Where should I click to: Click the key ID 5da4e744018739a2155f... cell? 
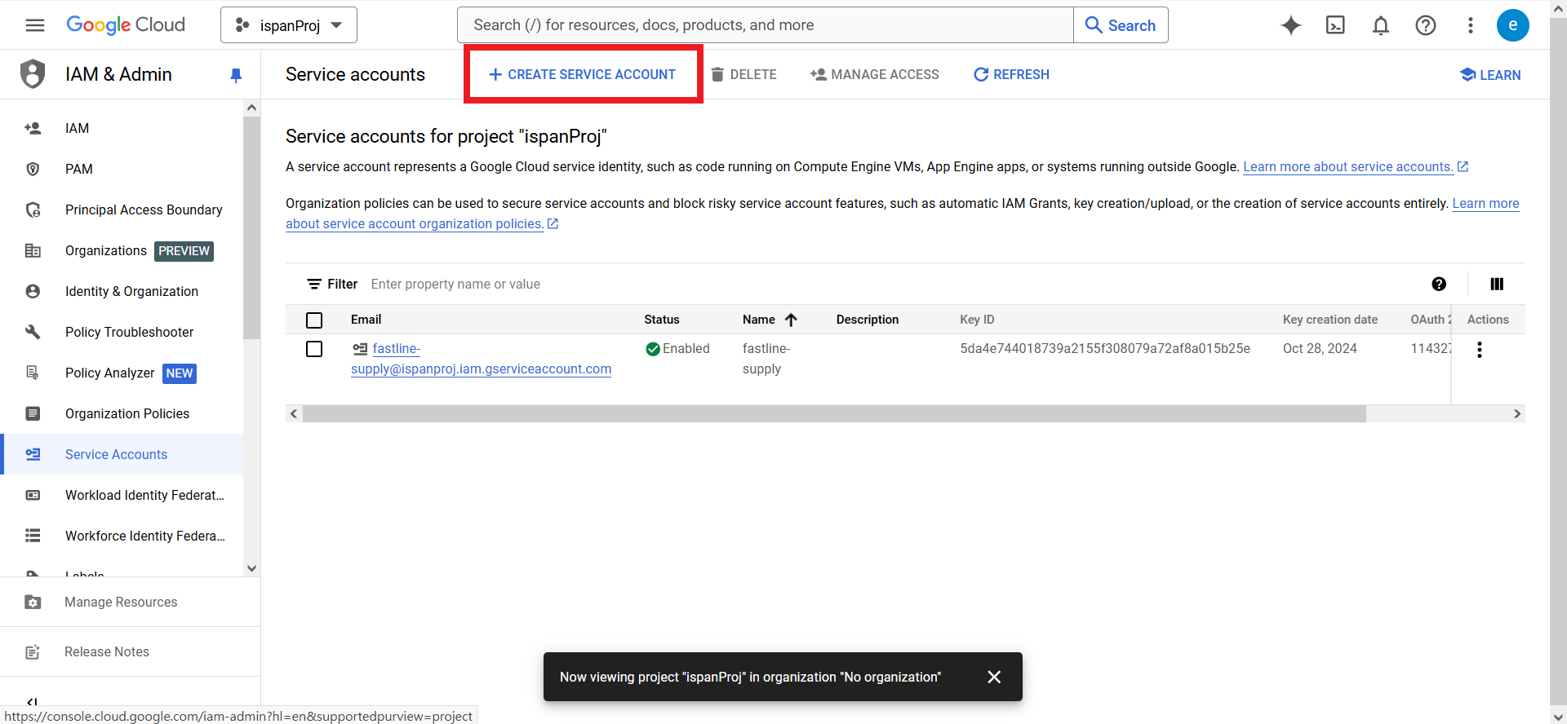coord(1105,348)
